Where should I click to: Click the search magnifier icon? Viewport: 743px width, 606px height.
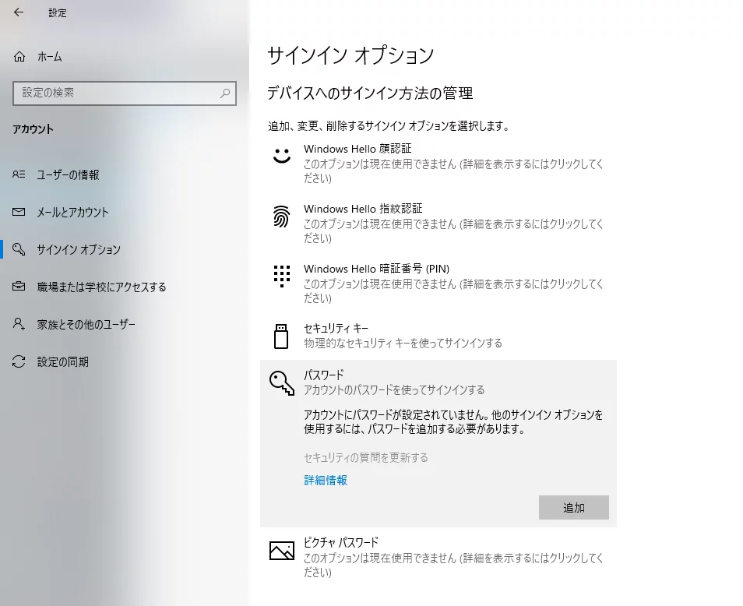pyautogui.click(x=225, y=93)
